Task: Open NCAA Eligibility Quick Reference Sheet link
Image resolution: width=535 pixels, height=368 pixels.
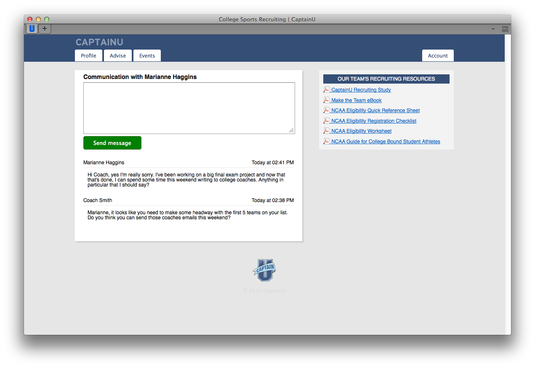Action: (375, 110)
